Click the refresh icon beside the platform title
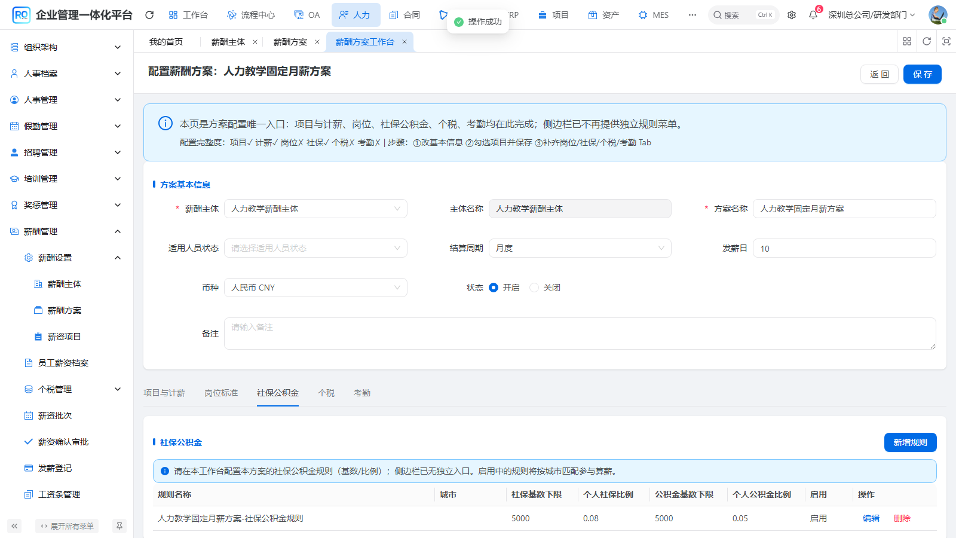This screenshot has width=956, height=538. pos(149,15)
